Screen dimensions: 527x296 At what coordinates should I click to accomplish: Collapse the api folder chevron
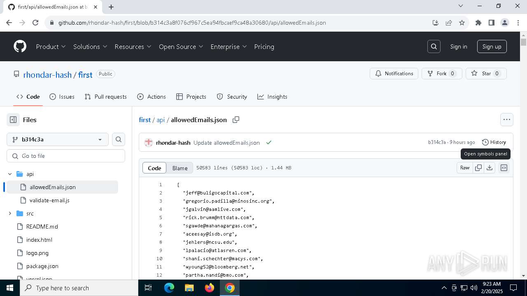(x=10, y=174)
